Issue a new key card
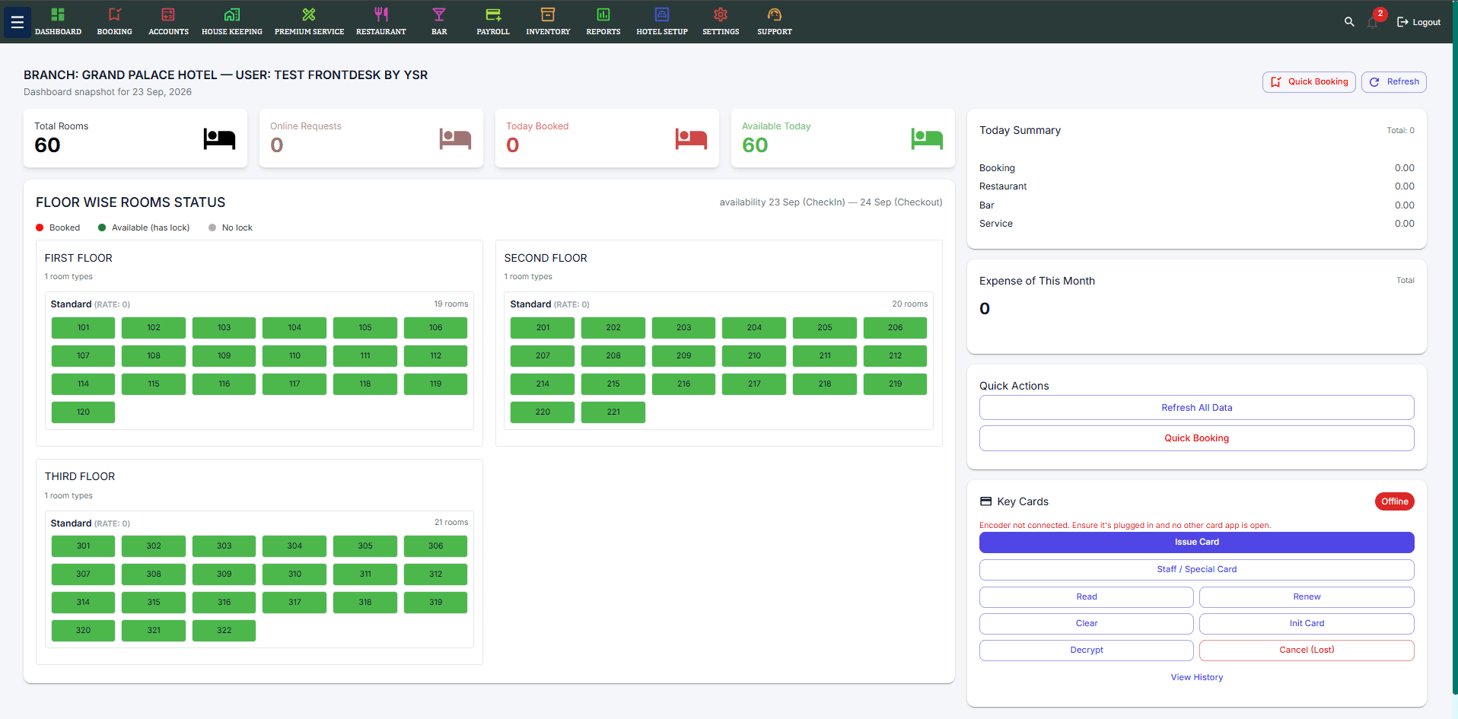 click(1196, 542)
